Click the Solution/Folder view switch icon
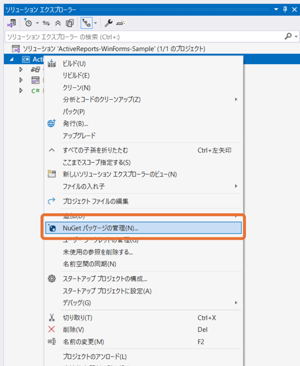 click(x=11, y=23)
